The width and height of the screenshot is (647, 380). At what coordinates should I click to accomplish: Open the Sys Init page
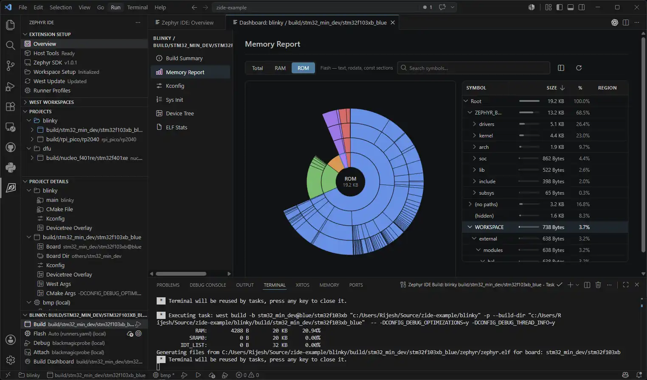pyautogui.click(x=191, y=100)
